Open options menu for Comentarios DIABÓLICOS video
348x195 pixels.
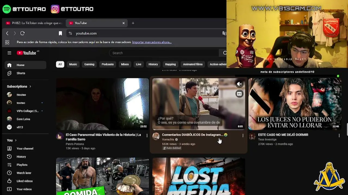click(x=243, y=135)
